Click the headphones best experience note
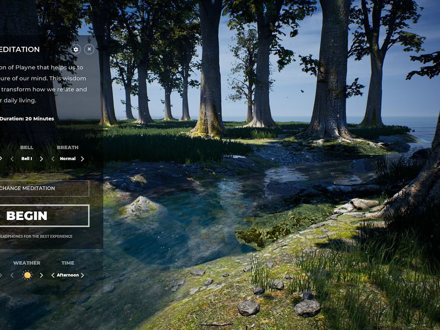This screenshot has width=440, height=330. [x=36, y=237]
